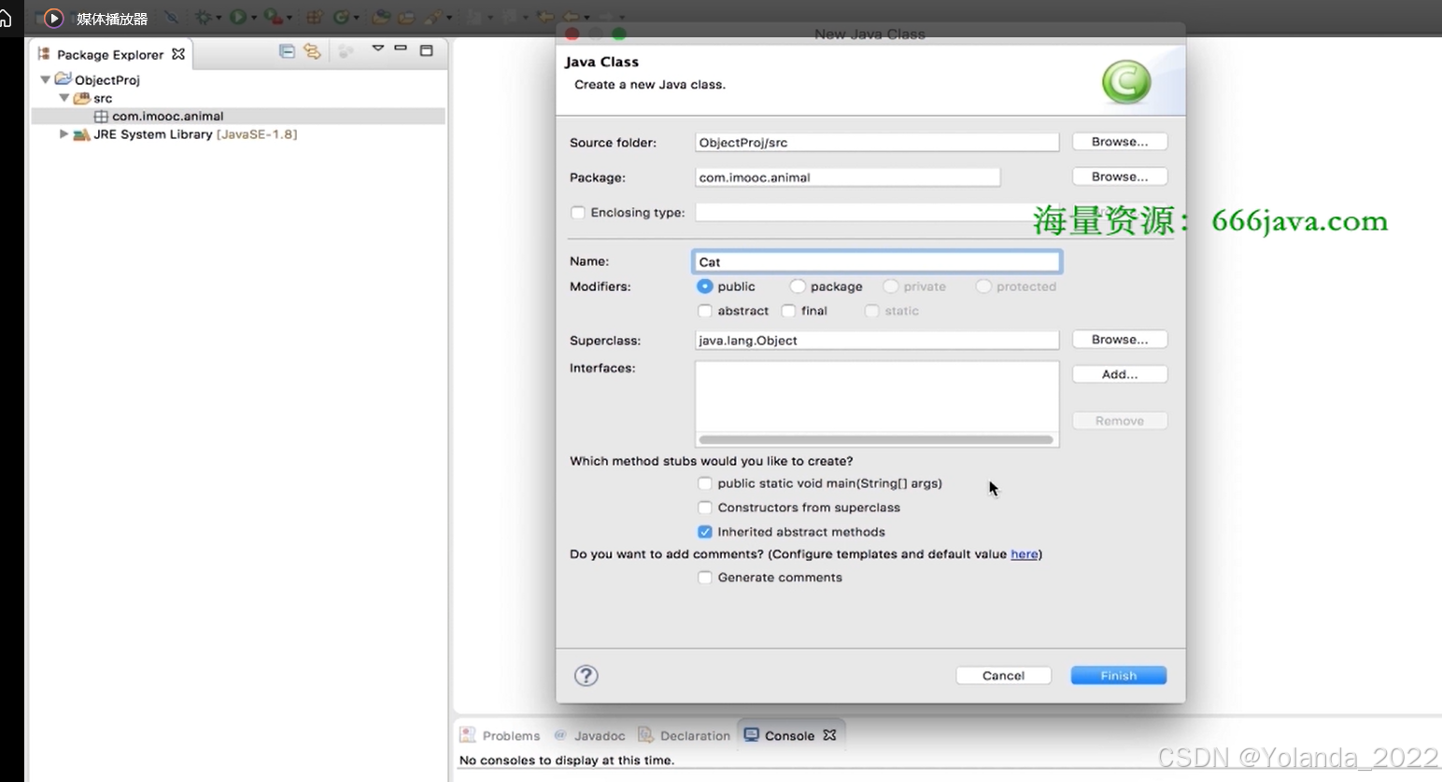Check the final modifier checkbox
This screenshot has width=1442, height=782.
coord(788,311)
